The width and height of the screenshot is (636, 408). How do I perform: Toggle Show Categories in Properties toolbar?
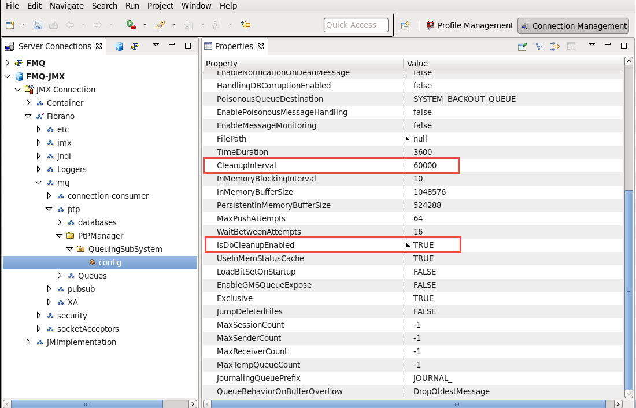tap(539, 46)
